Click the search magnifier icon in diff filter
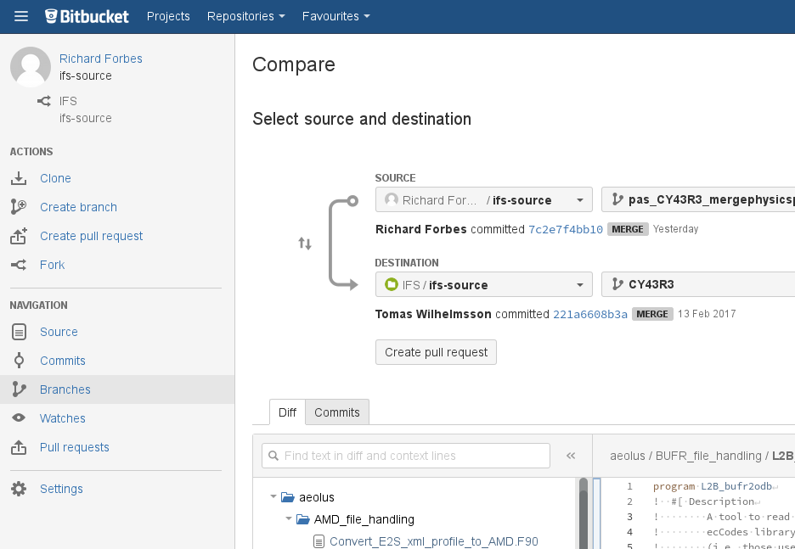The image size is (795, 549). (273, 456)
